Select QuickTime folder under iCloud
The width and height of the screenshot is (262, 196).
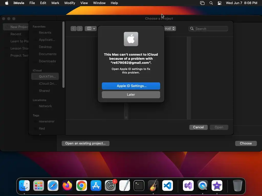45,77
